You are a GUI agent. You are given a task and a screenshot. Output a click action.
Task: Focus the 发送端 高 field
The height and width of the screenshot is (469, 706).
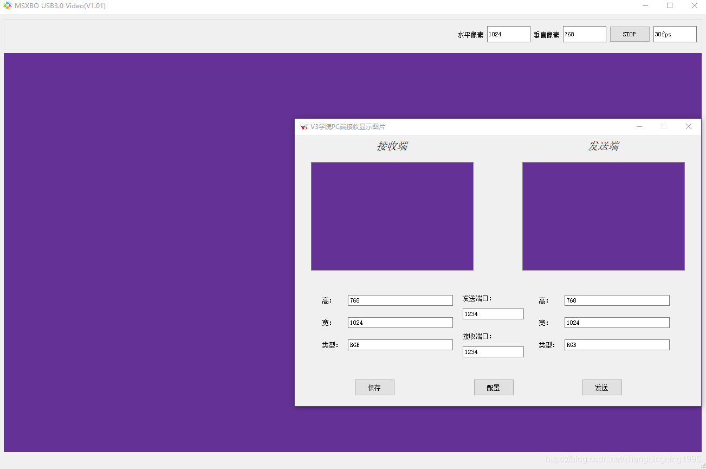coord(617,300)
